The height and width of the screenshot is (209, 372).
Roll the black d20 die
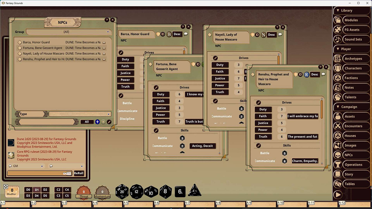122,191
